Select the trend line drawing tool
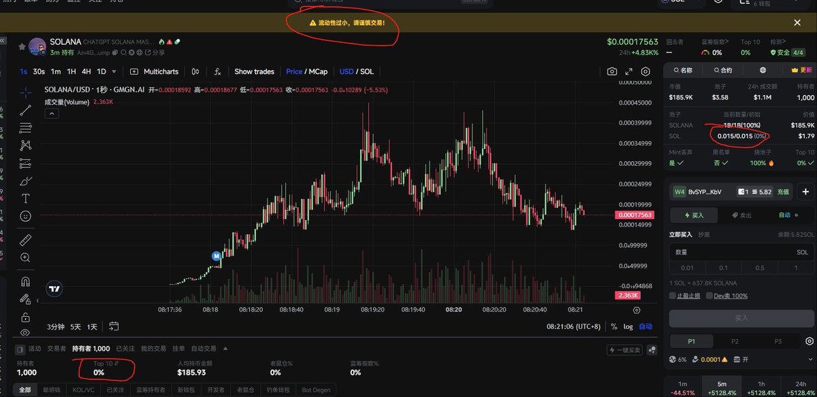Image resolution: width=817 pixels, height=397 pixels. pos(26,110)
